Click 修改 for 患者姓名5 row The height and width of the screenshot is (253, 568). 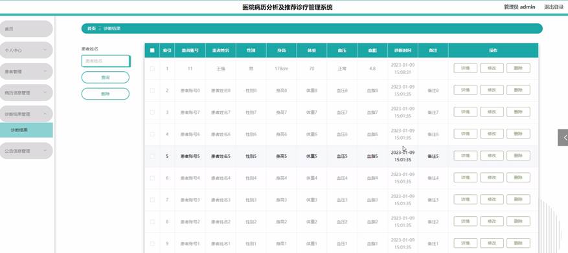pyautogui.click(x=492, y=156)
